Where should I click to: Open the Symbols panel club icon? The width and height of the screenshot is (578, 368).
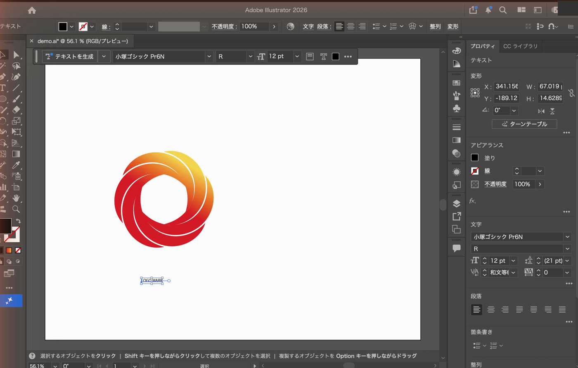pos(456,109)
